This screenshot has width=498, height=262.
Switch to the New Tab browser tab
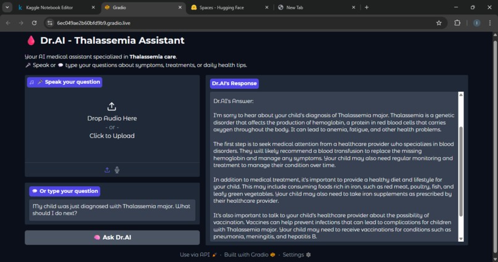[x=316, y=7]
